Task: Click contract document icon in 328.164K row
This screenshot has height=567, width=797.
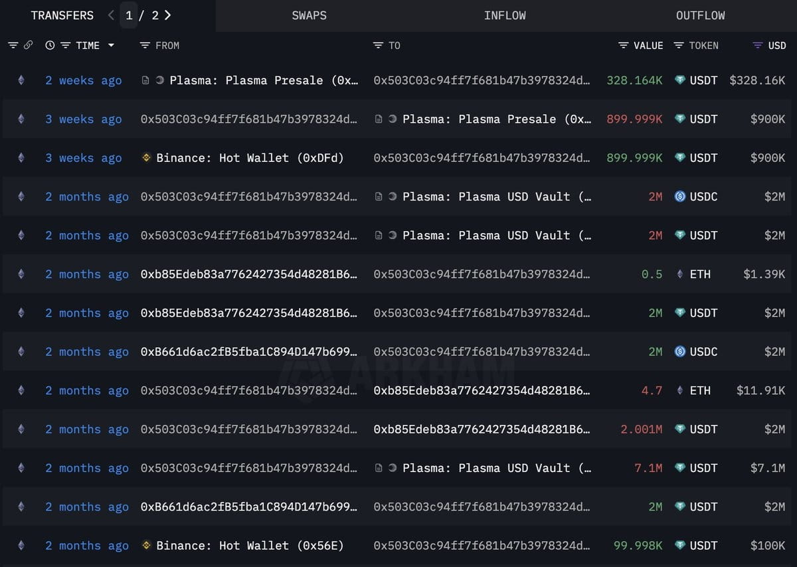Action: tap(145, 80)
